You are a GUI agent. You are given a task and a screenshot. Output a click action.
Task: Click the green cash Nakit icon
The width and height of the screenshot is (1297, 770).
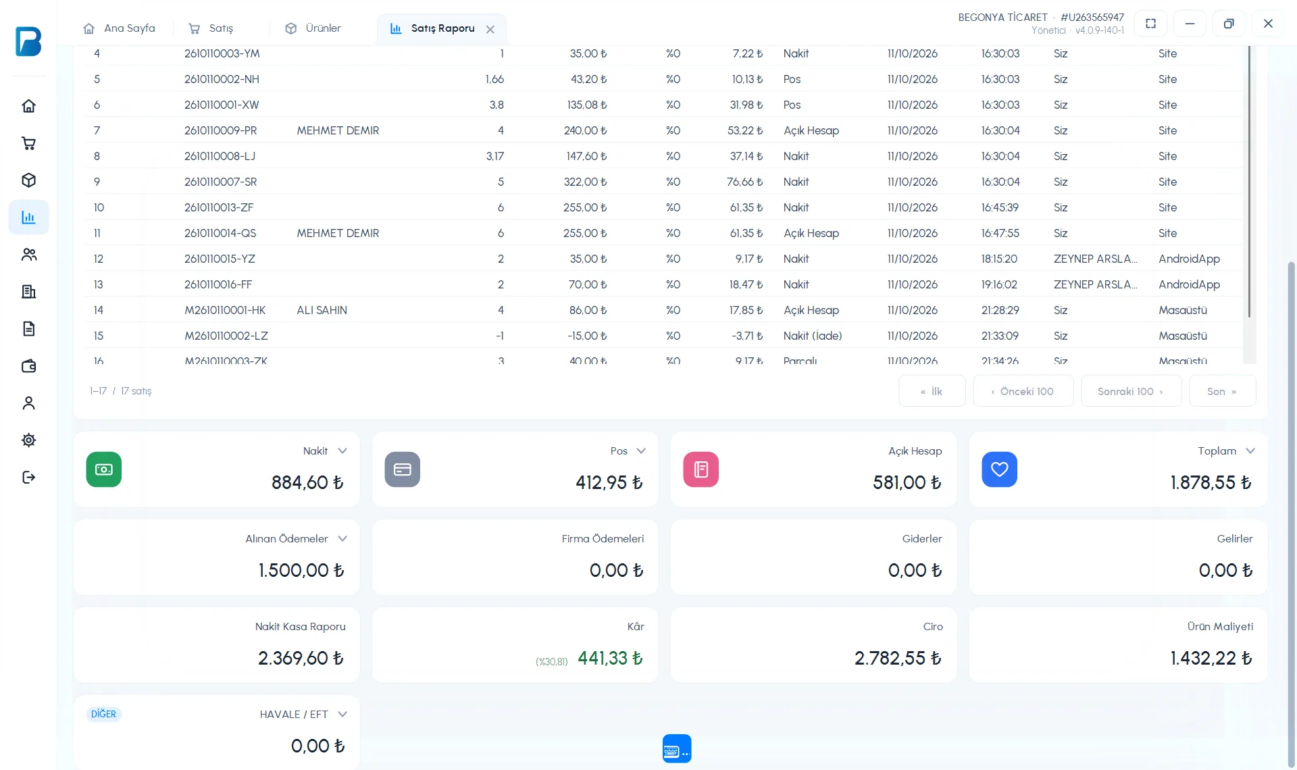[x=104, y=469]
